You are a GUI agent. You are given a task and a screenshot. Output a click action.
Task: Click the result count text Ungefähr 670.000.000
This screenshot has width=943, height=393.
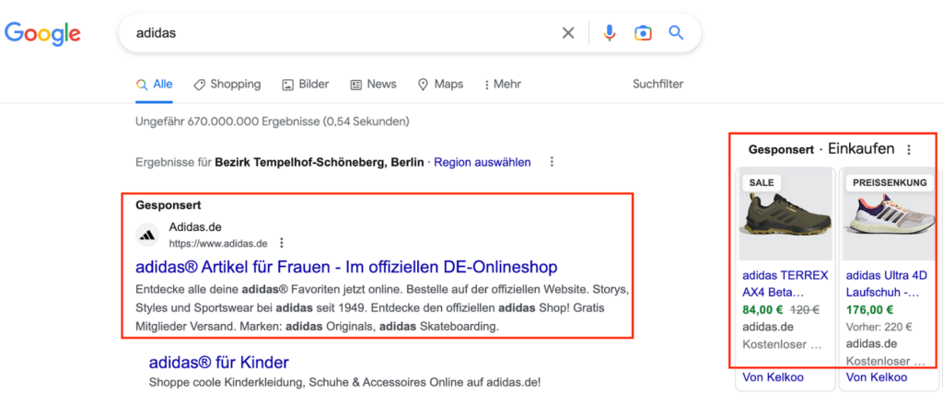[x=273, y=121]
